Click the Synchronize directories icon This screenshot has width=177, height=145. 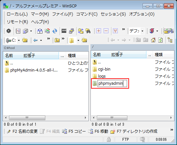47,31
